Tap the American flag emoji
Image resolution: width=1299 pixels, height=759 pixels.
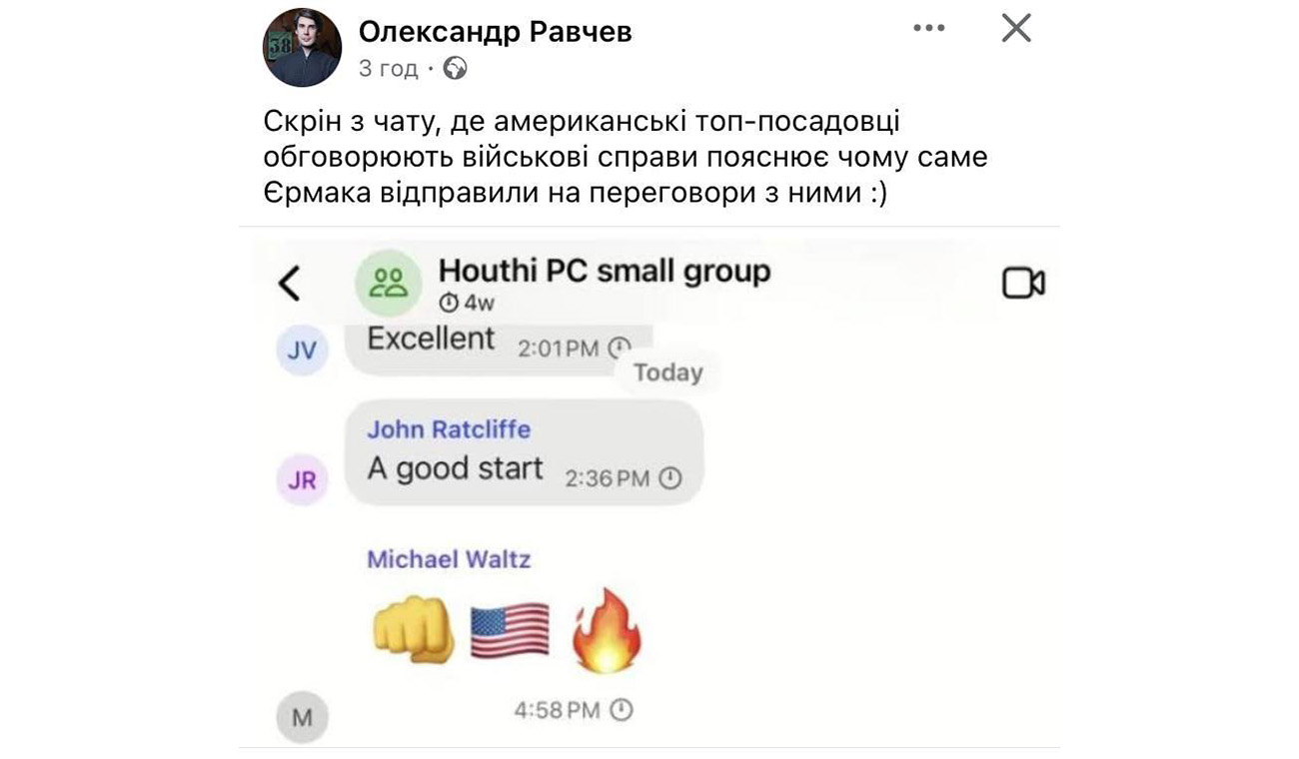pyautogui.click(x=510, y=630)
